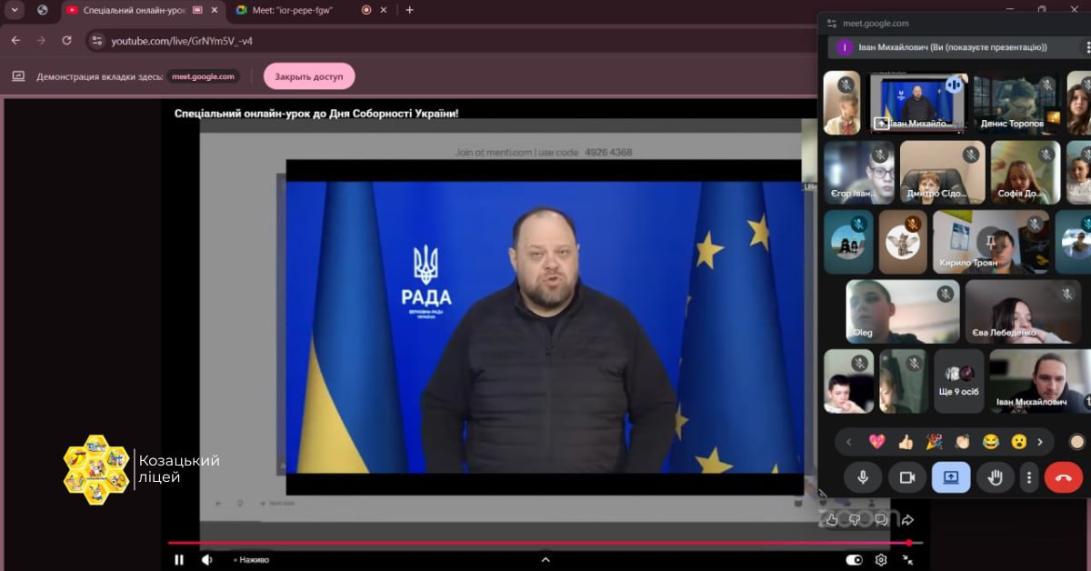Toggle the autoplay switch in YouTube player
The width and height of the screenshot is (1091, 571).
point(854,560)
